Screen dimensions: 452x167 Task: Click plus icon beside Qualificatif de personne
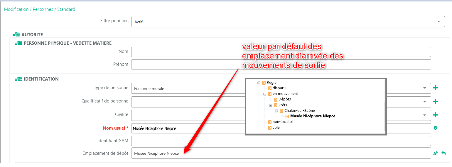coord(436,102)
